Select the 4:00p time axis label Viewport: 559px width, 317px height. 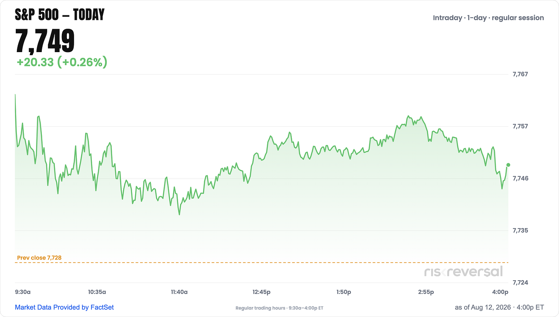point(500,292)
